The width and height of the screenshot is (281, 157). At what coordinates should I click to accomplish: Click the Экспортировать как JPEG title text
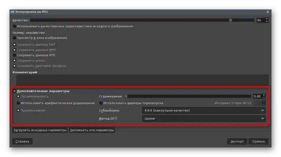31,12
